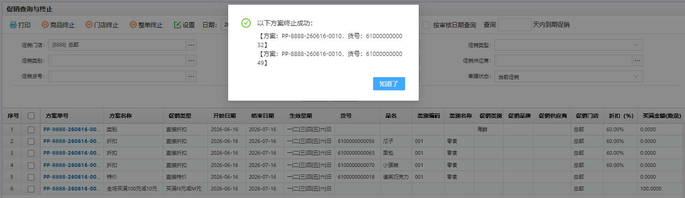Click the 门店终止 stop icon
This screenshot has width=685, height=198.
click(x=89, y=25)
